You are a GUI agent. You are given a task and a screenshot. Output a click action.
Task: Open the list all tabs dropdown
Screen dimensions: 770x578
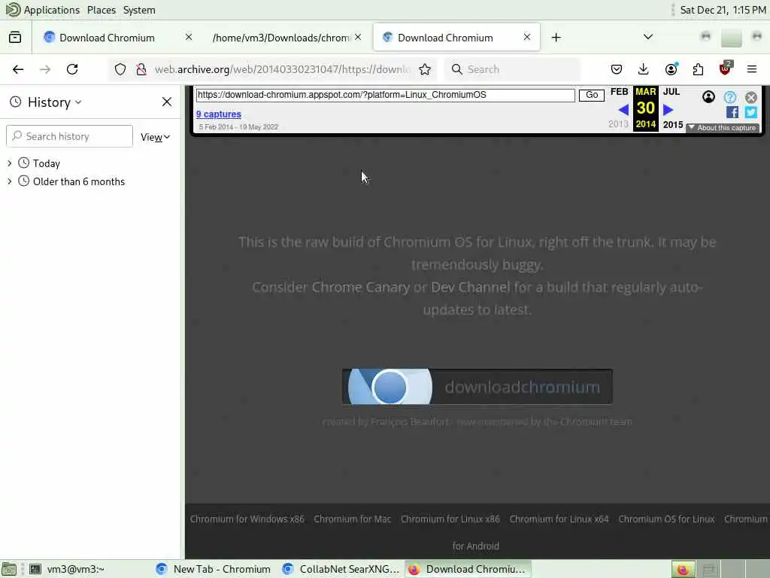coord(648,37)
